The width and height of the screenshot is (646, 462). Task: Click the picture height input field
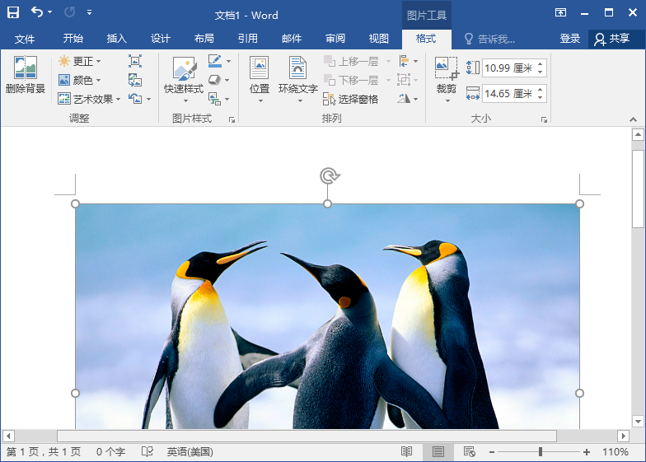[508, 68]
